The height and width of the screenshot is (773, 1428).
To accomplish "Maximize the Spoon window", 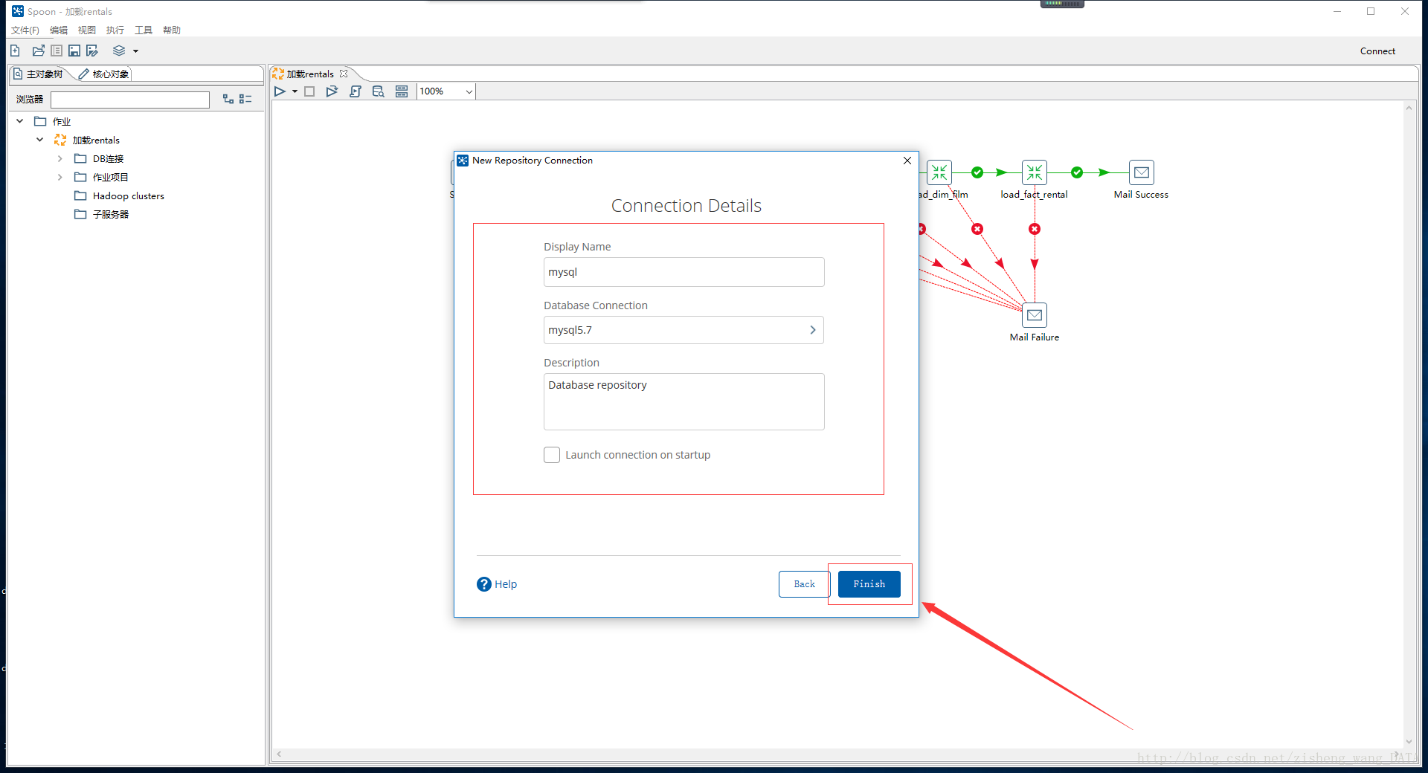I will pos(1371,11).
